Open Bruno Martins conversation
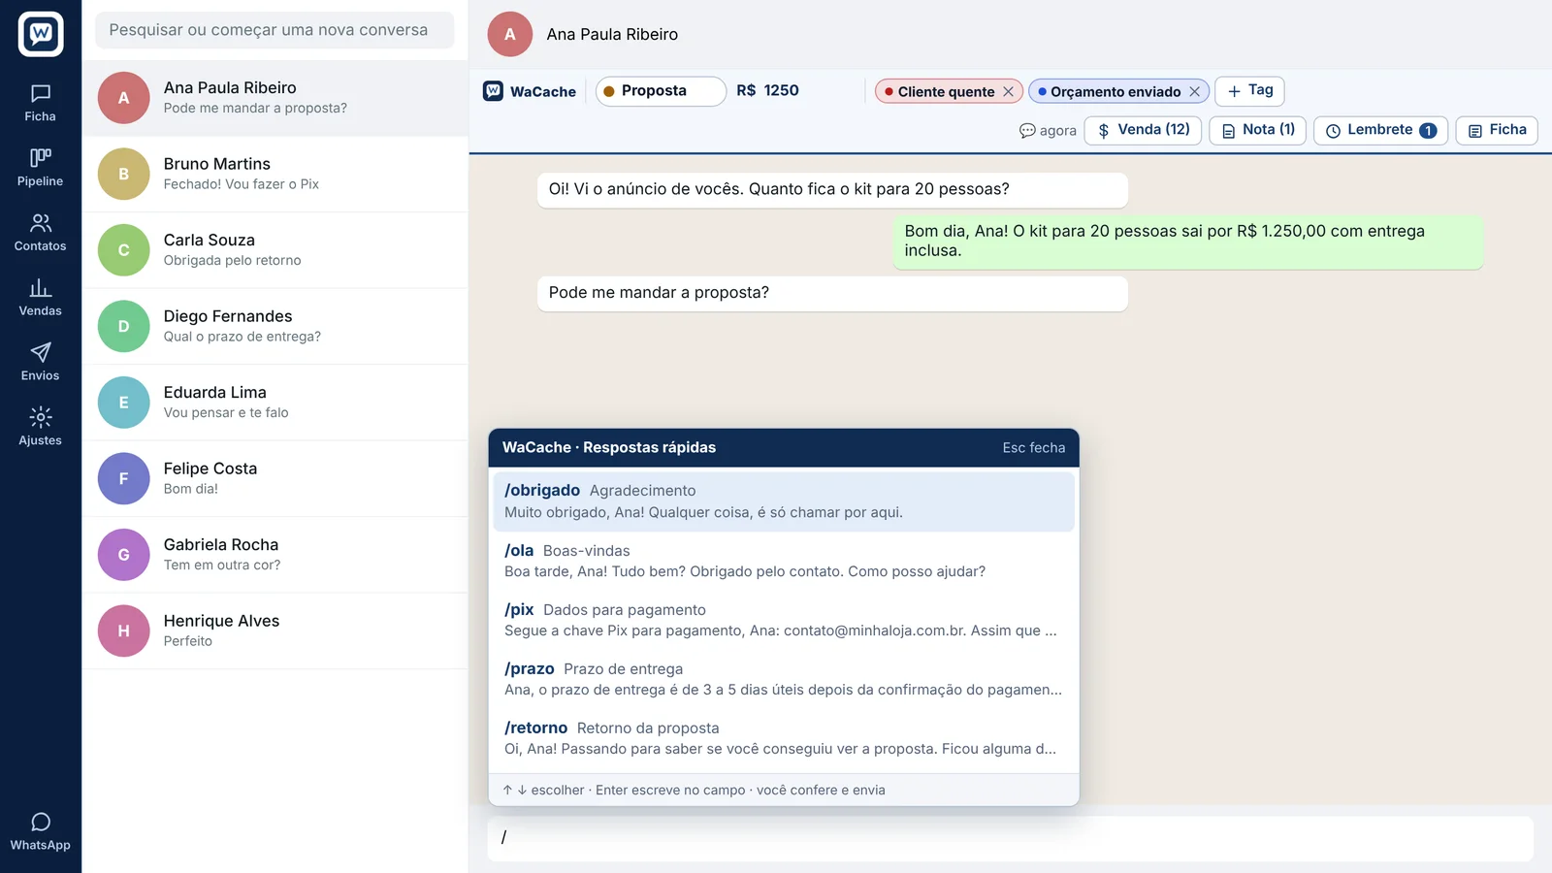The image size is (1552, 873). [x=275, y=174]
